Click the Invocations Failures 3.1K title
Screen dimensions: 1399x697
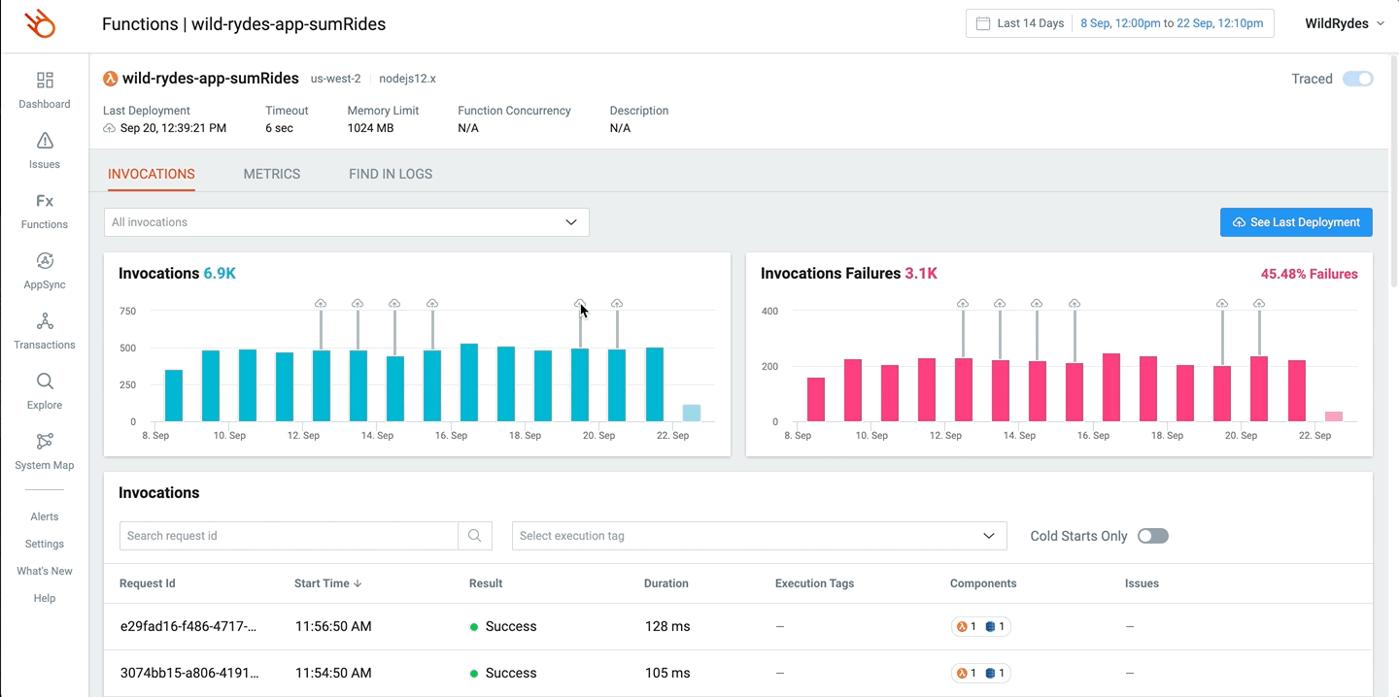point(849,274)
